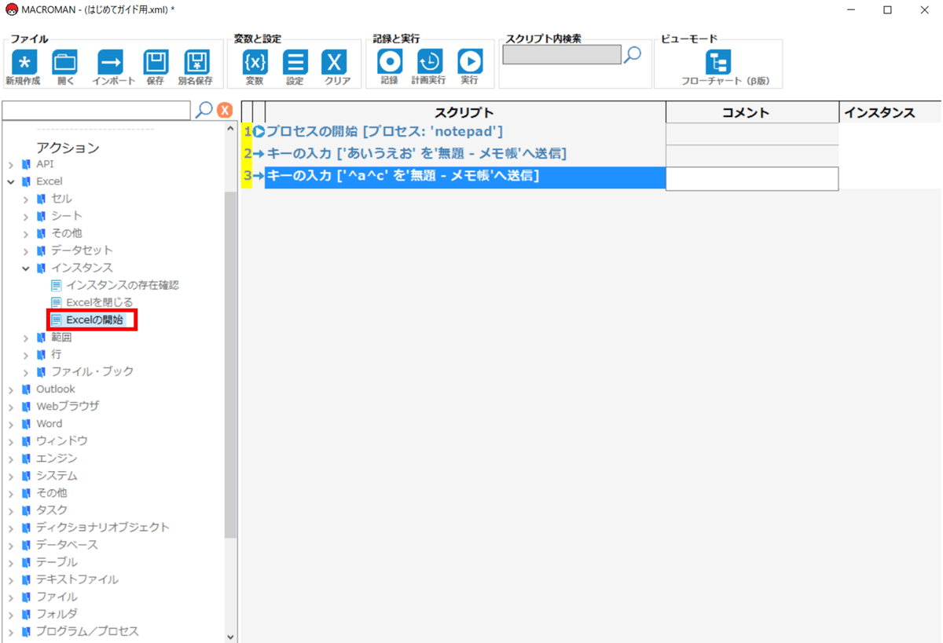Expand the データセット node
This screenshot has height=643, width=943.
pyautogui.click(x=26, y=251)
